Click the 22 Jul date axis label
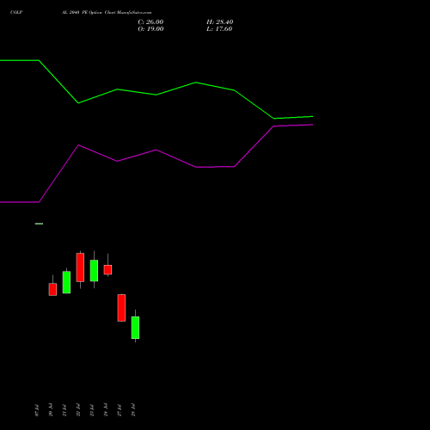The image size is (430, 430). coord(78,410)
